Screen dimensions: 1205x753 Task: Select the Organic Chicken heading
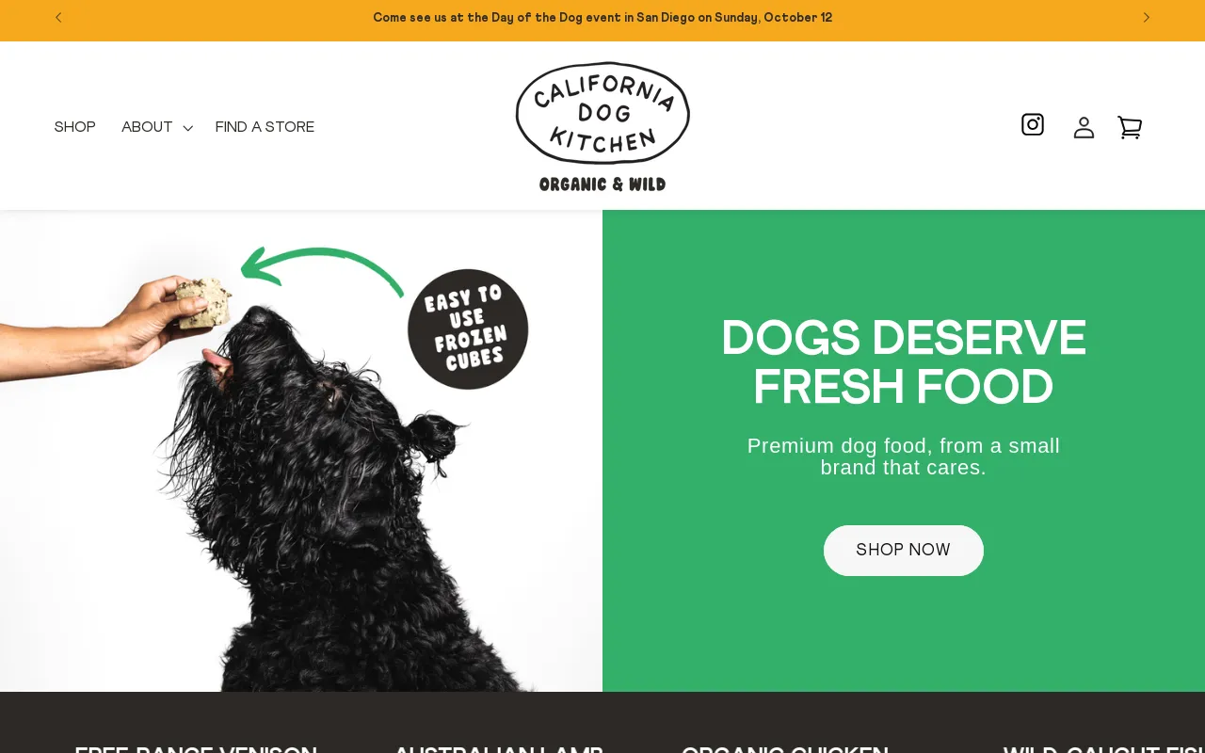coord(785,749)
